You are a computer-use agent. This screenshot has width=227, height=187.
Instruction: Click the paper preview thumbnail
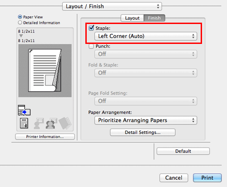pos(45,71)
